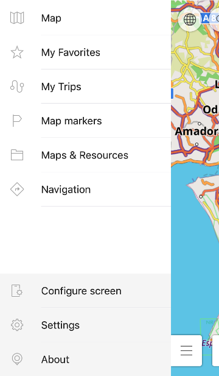Click the location pin About icon

pyautogui.click(x=17, y=359)
